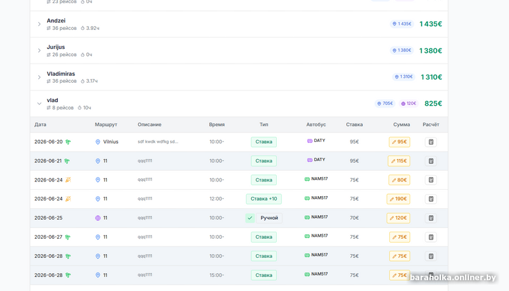Click the Описание column header

click(150, 125)
